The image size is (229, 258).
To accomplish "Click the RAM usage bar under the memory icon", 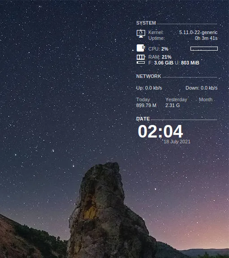I will point(141,63).
